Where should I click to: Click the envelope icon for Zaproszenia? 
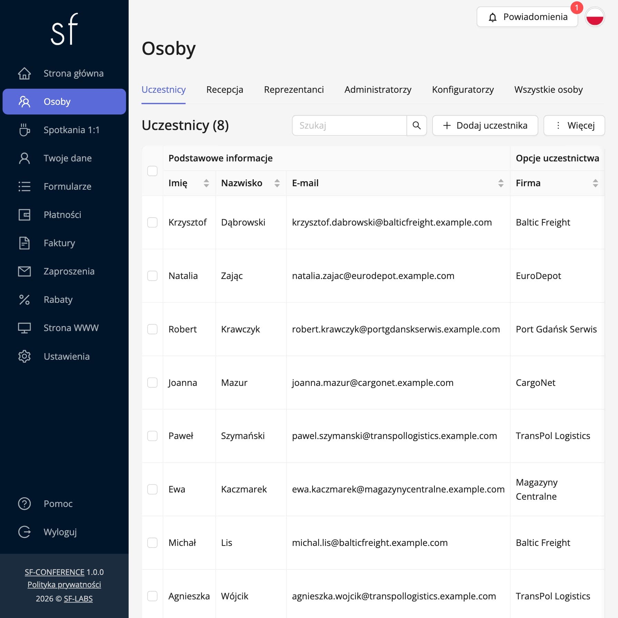pos(24,271)
